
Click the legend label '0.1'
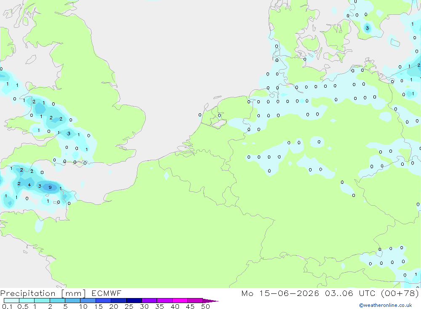pos(7,306)
